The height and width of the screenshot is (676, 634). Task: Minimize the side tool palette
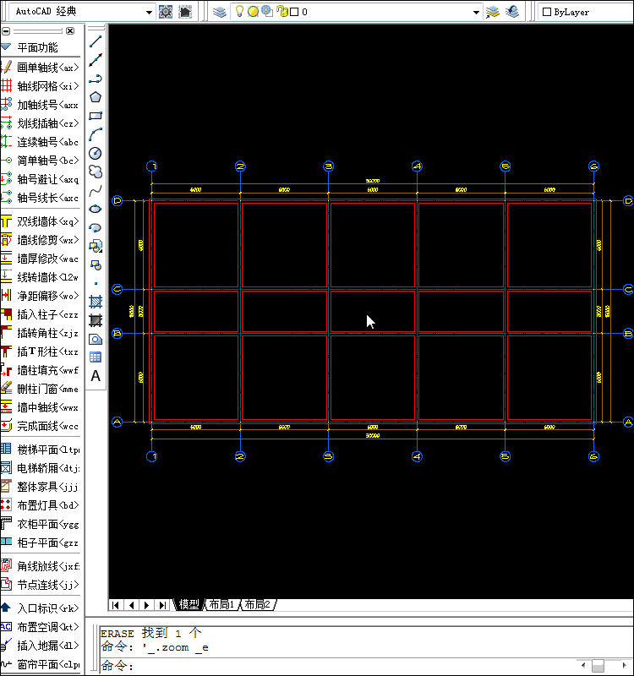(x=6, y=31)
